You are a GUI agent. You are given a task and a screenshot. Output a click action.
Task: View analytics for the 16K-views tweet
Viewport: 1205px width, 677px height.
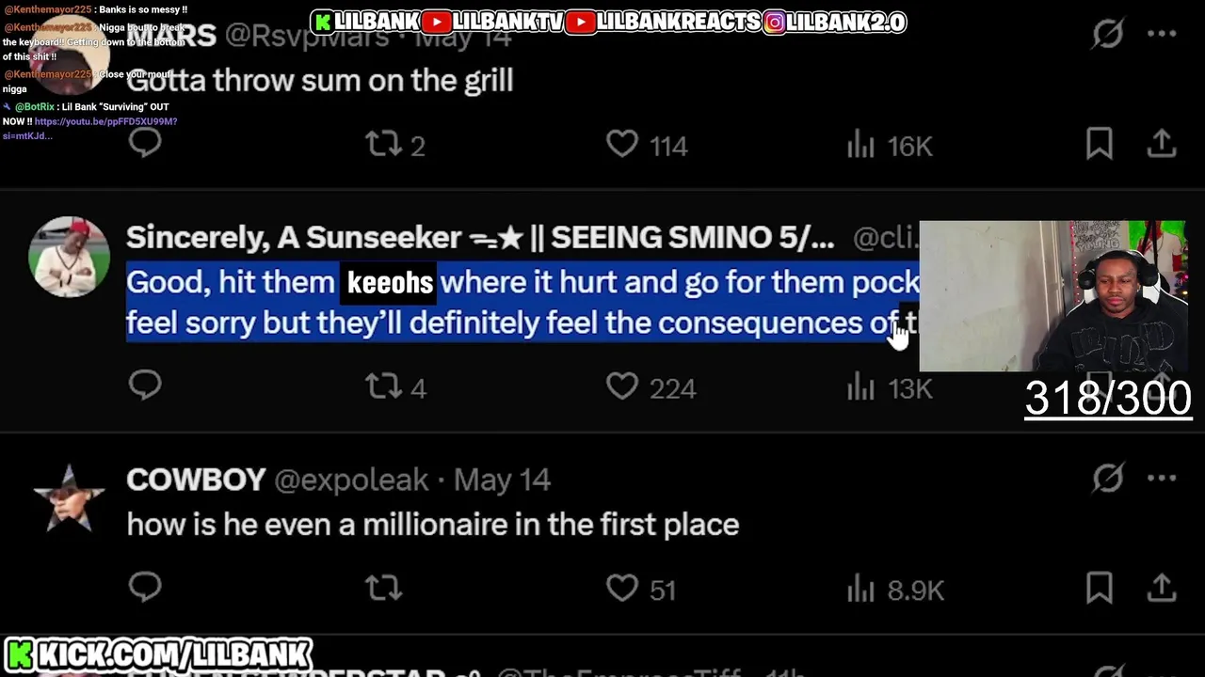click(889, 146)
